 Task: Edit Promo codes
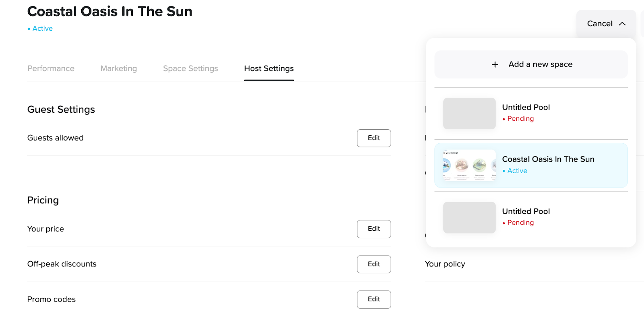click(374, 299)
